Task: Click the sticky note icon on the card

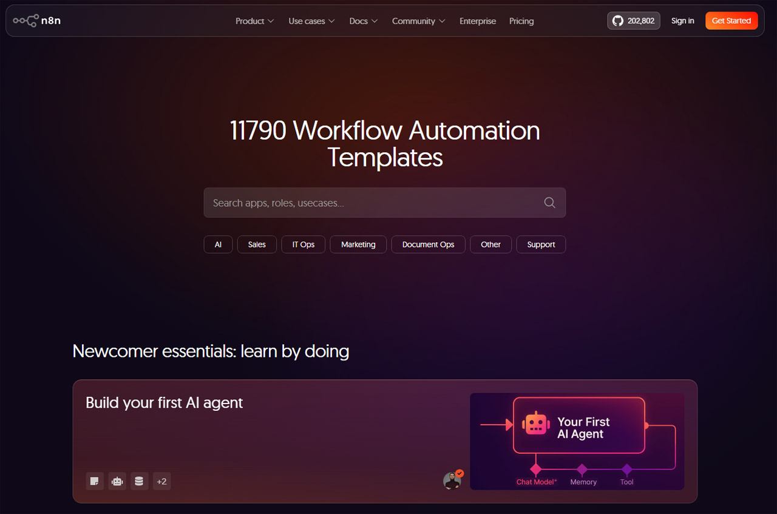Action: 95,481
